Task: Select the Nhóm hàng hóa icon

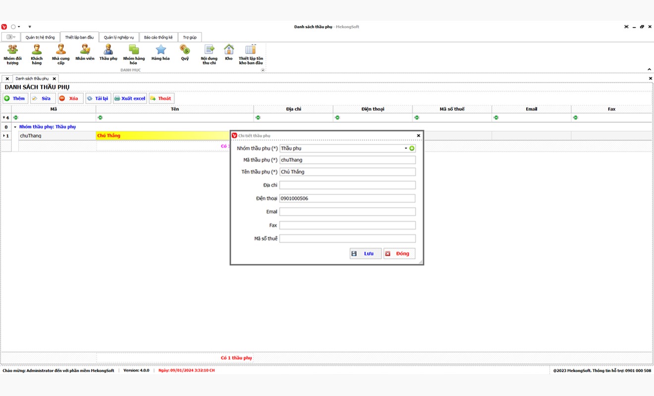Action: click(134, 50)
